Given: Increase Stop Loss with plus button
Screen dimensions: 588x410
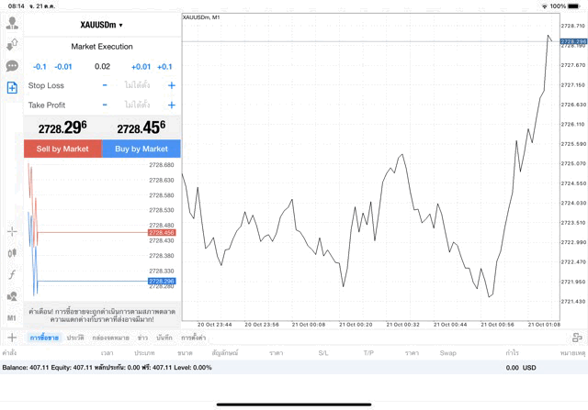Looking at the screenshot, I should point(171,85).
